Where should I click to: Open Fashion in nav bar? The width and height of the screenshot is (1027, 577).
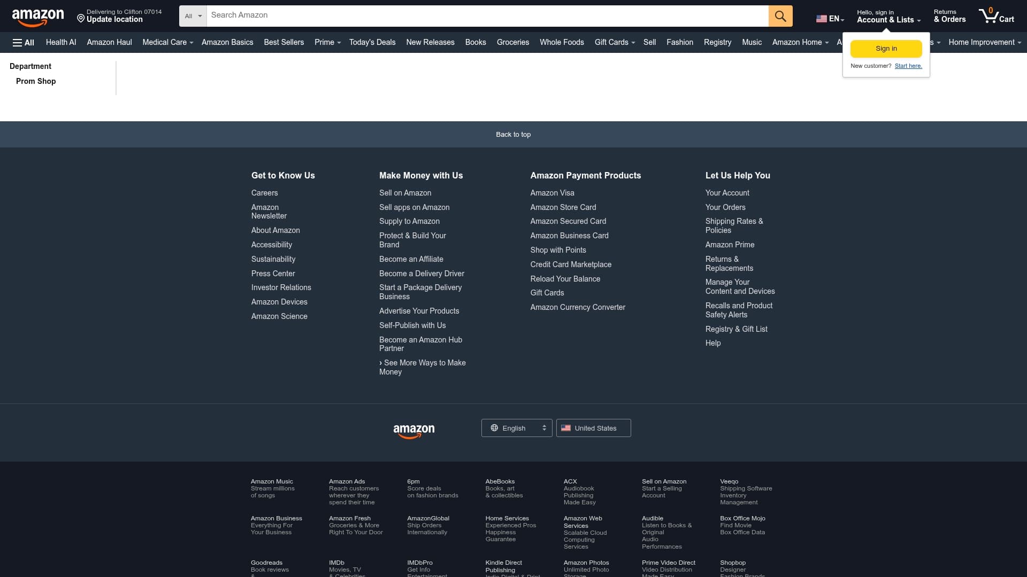tap(680, 42)
